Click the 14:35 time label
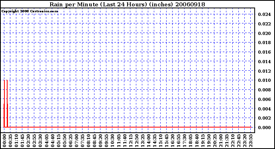Viewport: 275px width, 149px height. click(155, 141)
